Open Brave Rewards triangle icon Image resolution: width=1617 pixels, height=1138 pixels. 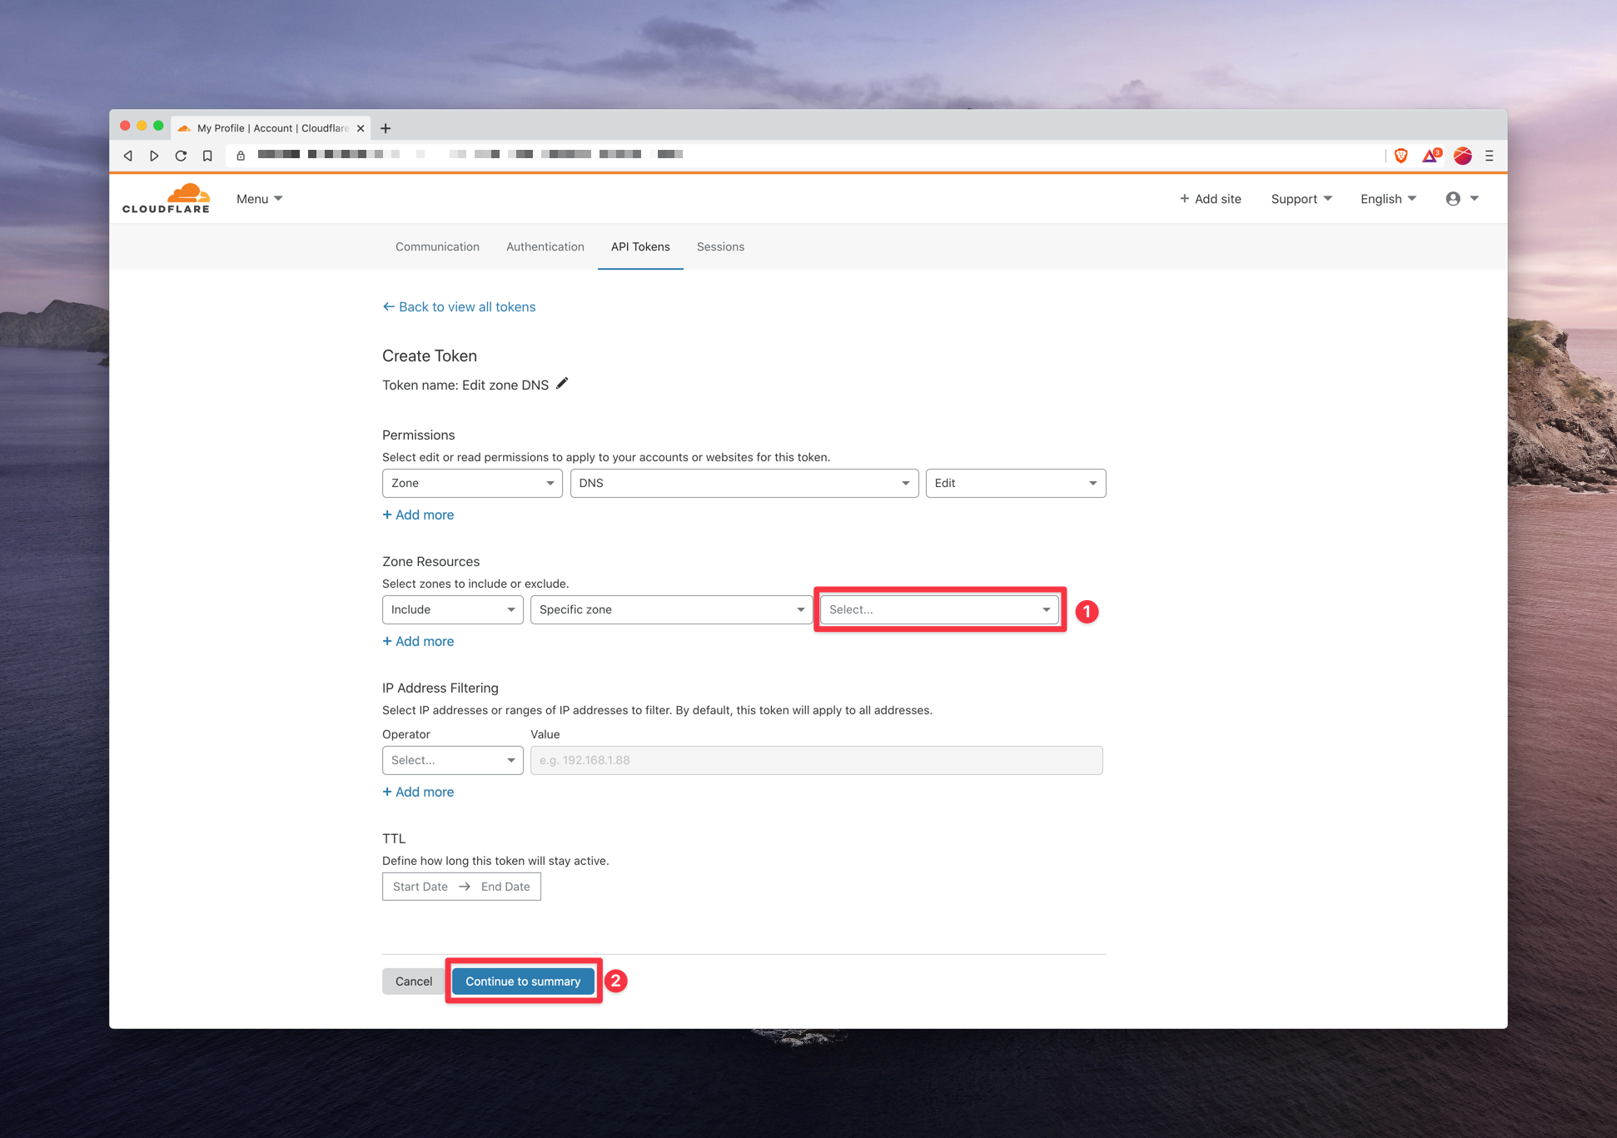coord(1430,155)
